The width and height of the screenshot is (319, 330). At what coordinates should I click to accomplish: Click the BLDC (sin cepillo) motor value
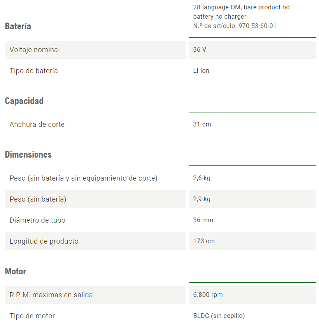(x=219, y=316)
